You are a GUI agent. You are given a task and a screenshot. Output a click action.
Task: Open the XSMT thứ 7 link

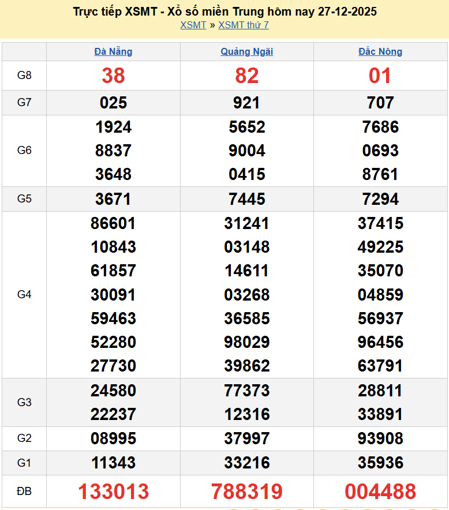(x=243, y=25)
